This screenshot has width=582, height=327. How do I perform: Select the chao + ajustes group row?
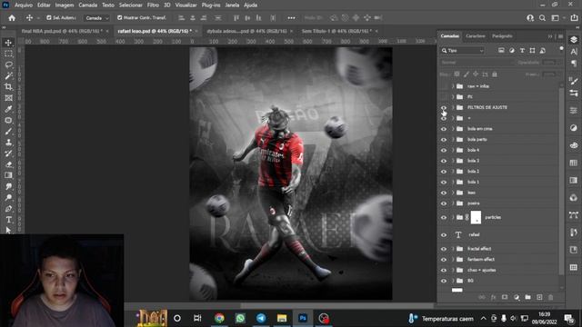[499, 271]
